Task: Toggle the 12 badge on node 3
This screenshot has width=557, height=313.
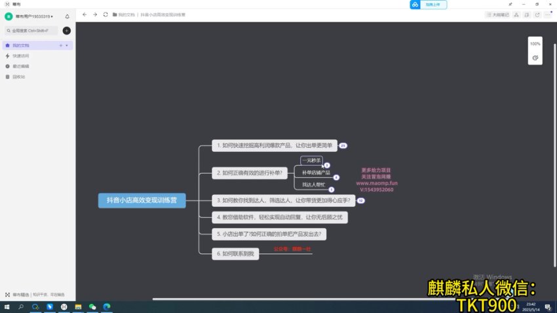Action: tap(360, 200)
